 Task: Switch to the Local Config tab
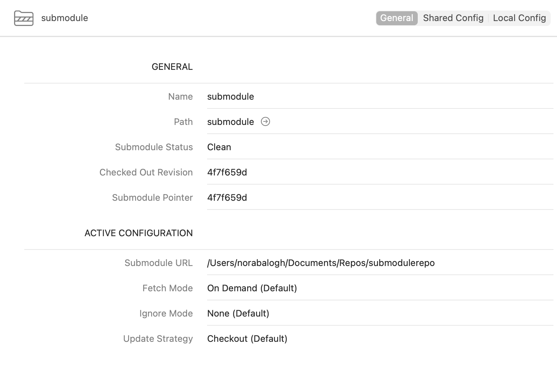click(519, 18)
